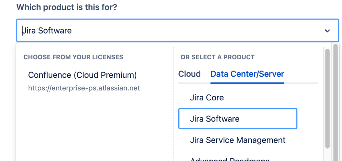Pick Jira Service Management from list

(238, 140)
